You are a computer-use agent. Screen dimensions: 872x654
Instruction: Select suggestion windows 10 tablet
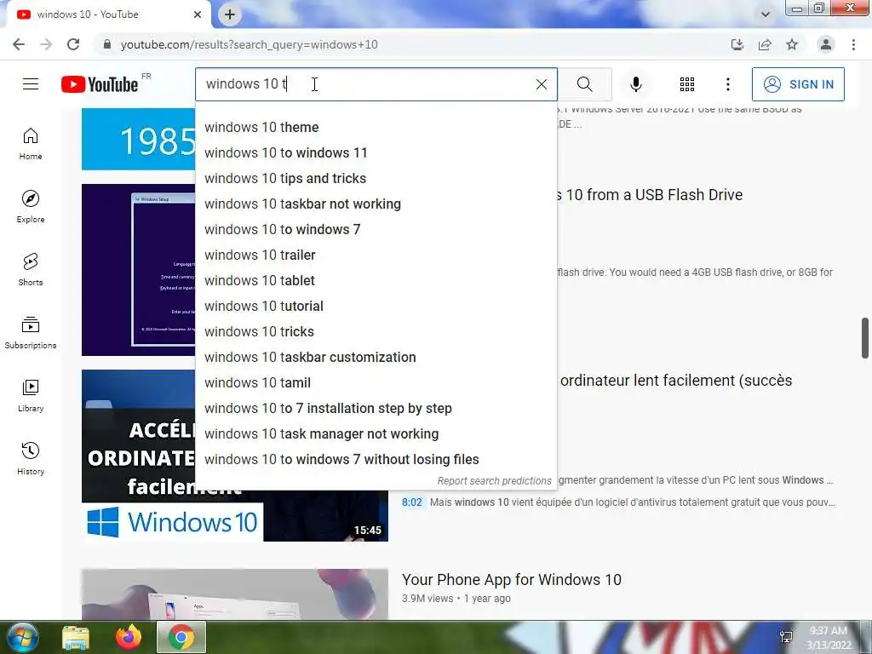(x=376, y=281)
